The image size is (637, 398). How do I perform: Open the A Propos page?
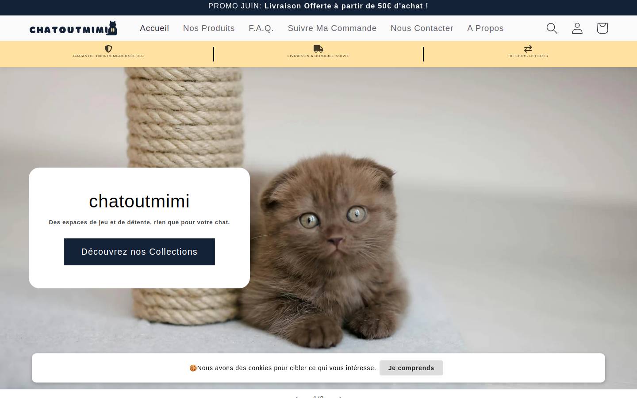pos(485,28)
